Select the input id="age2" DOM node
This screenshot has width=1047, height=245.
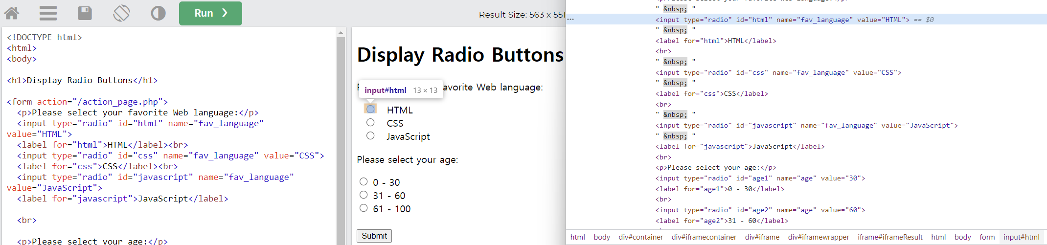(x=760, y=210)
